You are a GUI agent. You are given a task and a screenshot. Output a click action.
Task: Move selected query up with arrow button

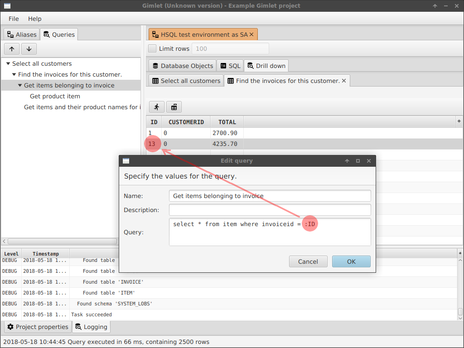click(12, 49)
